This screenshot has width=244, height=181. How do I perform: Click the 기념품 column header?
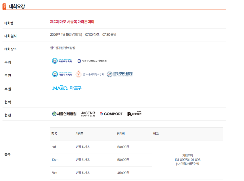tap(79, 134)
